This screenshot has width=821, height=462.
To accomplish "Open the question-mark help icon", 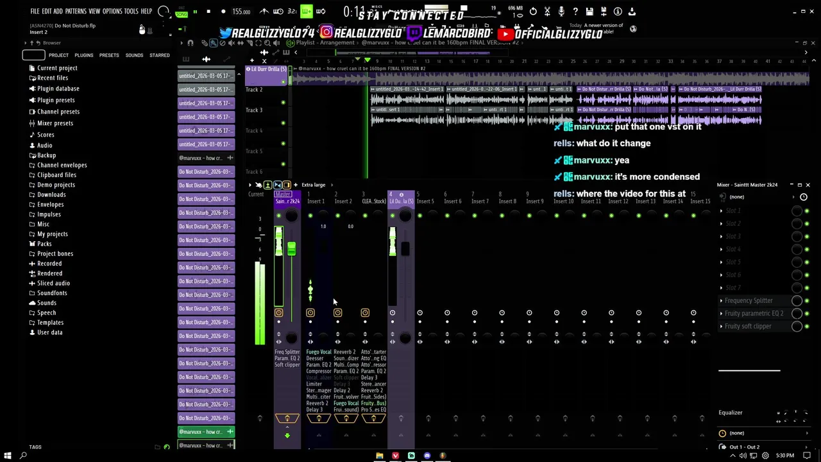I will click(x=575, y=12).
